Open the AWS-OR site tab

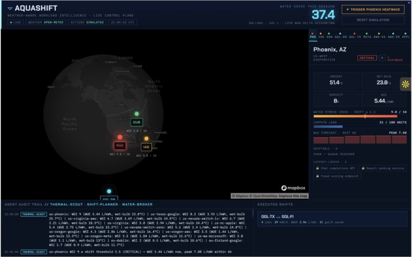coord(394,36)
